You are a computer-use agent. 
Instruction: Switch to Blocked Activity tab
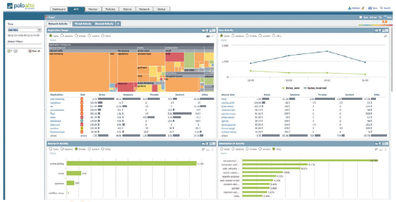pyautogui.click(x=104, y=24)
